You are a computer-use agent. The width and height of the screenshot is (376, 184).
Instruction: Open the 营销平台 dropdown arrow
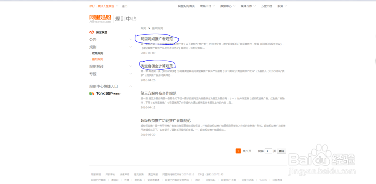(x=214, y=6)
